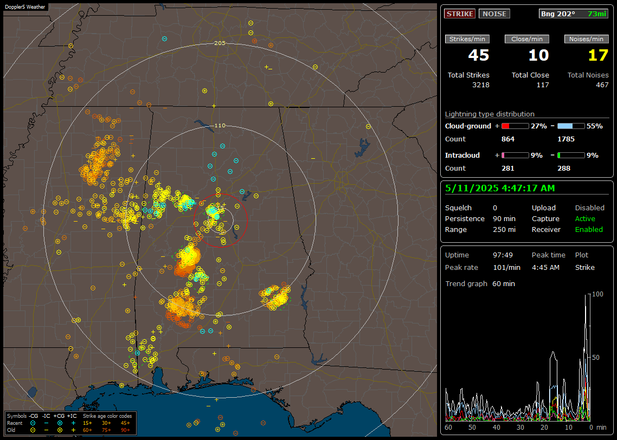Click the Noises/min header button
Screen dimensions: 617x440
[x=586, y=39]
